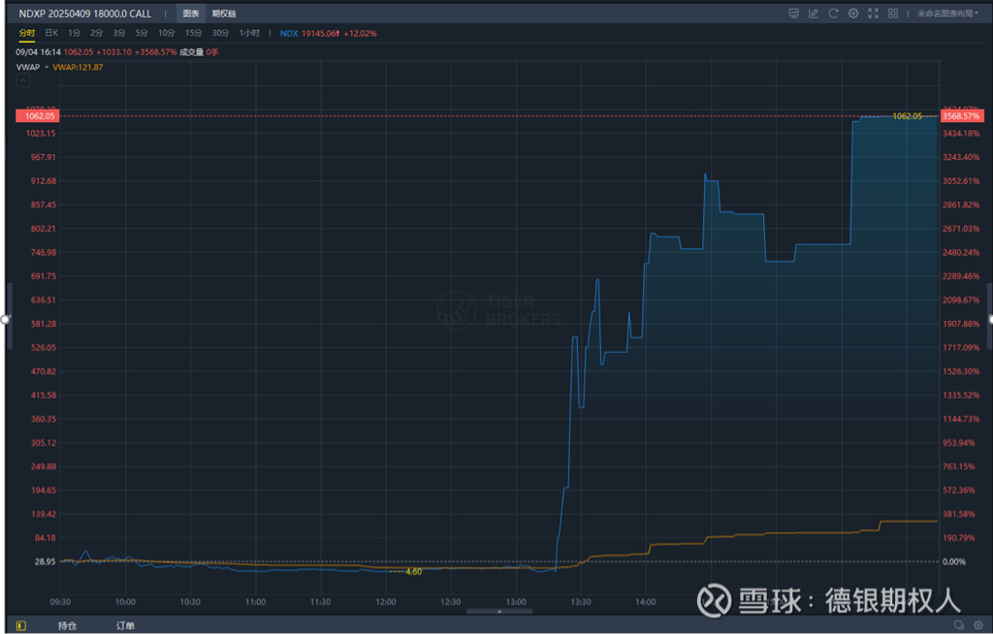The image size is (993, 634).
Task: Expand chart to fullscreen
Action: tap(874, 14)
